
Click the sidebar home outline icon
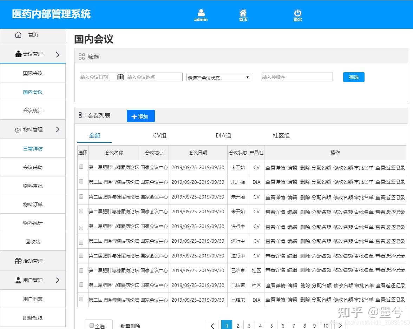coord(18,35)
